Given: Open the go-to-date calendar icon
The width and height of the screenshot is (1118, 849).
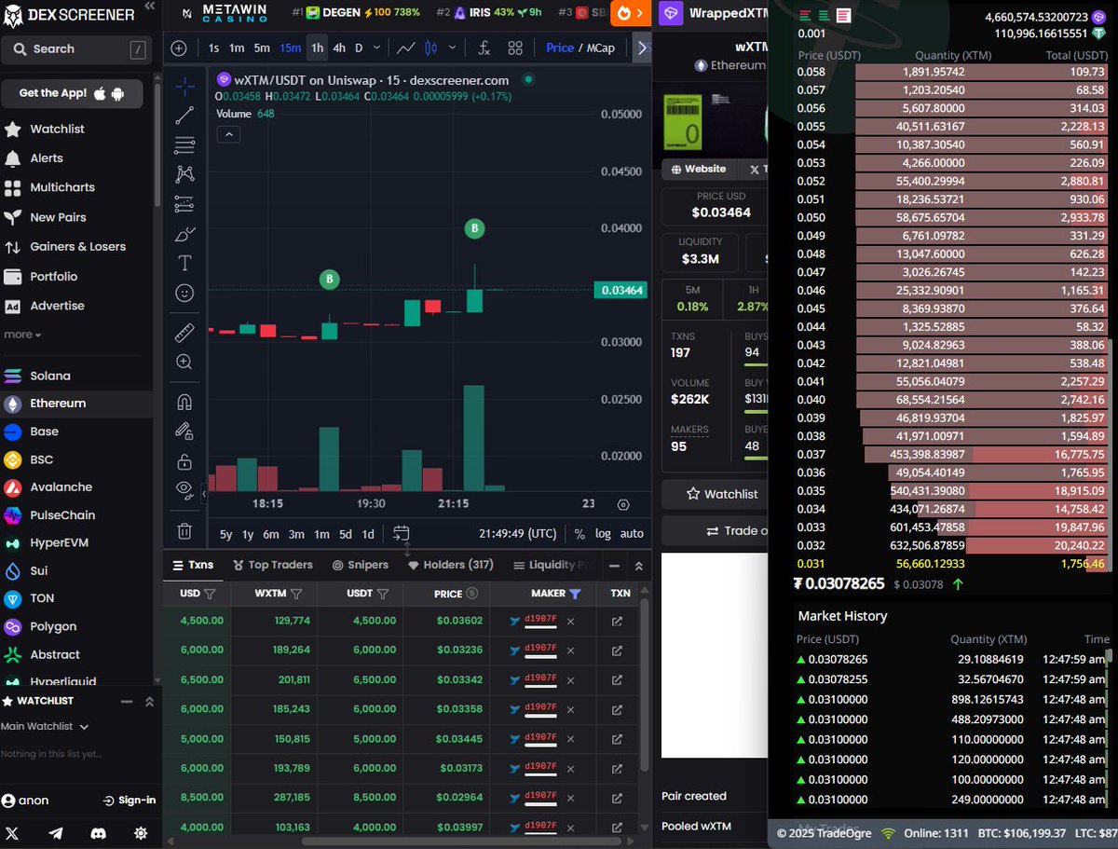Looking at the screenshot, I should (402, 533).
